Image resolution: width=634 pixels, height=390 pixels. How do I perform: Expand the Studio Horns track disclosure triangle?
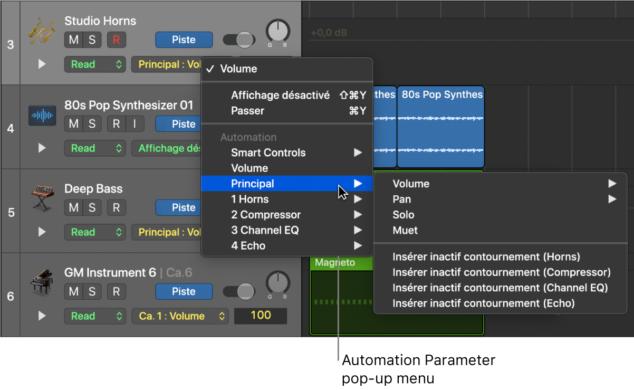coord(42,64)
